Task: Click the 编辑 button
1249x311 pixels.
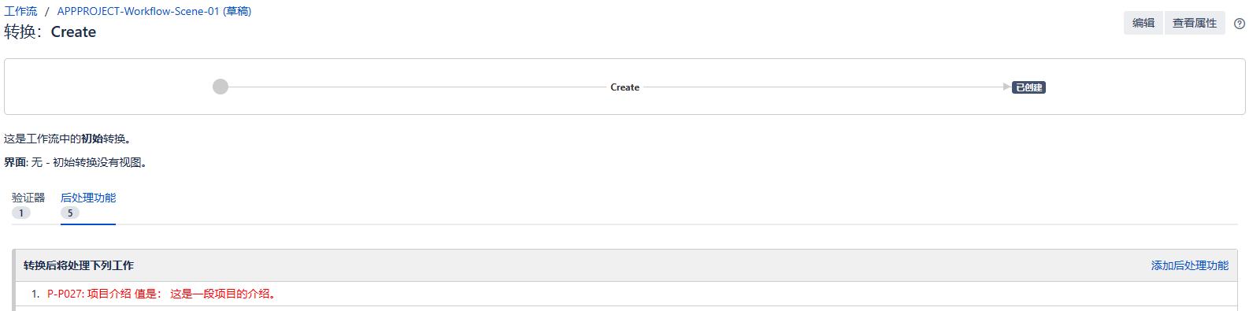Action: (1143, 23)
